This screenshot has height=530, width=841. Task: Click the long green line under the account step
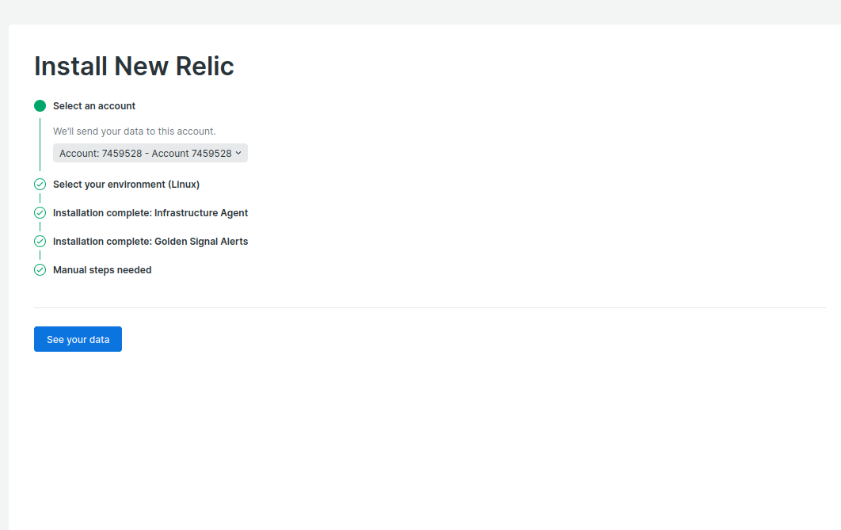[x=40, y=144]
